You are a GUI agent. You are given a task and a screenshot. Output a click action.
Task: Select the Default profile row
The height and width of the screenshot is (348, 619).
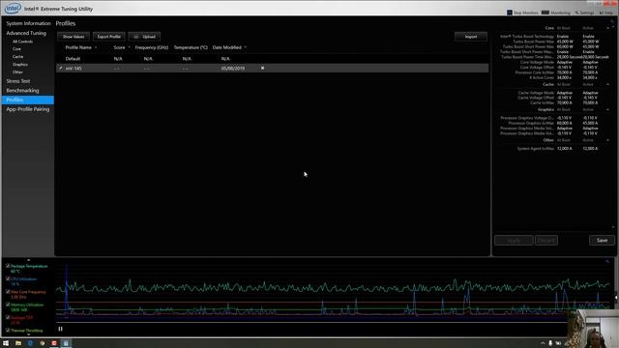click(x=273, y=59)
